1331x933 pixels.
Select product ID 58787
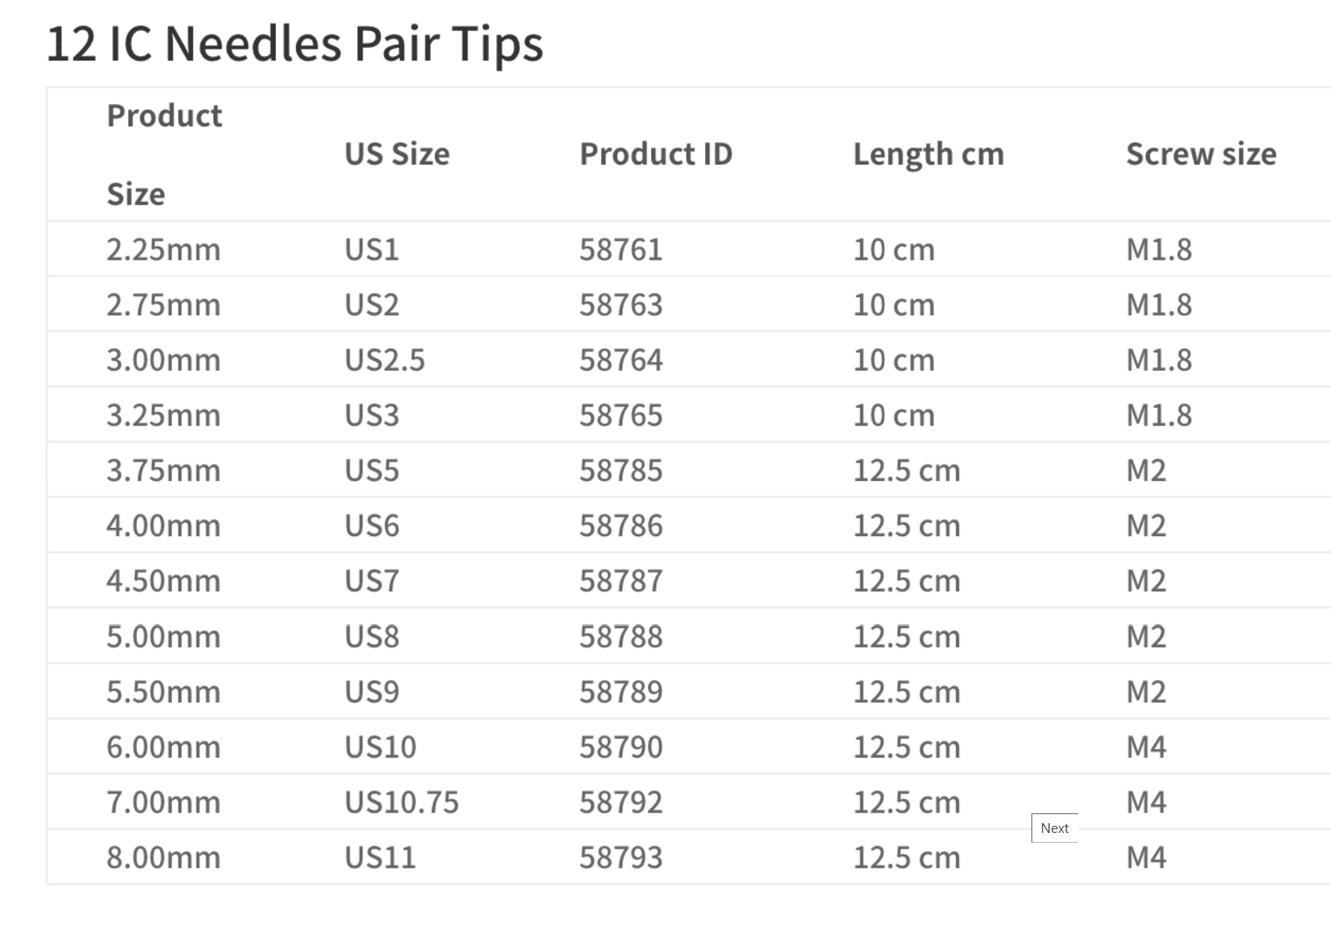coord(620,581)
